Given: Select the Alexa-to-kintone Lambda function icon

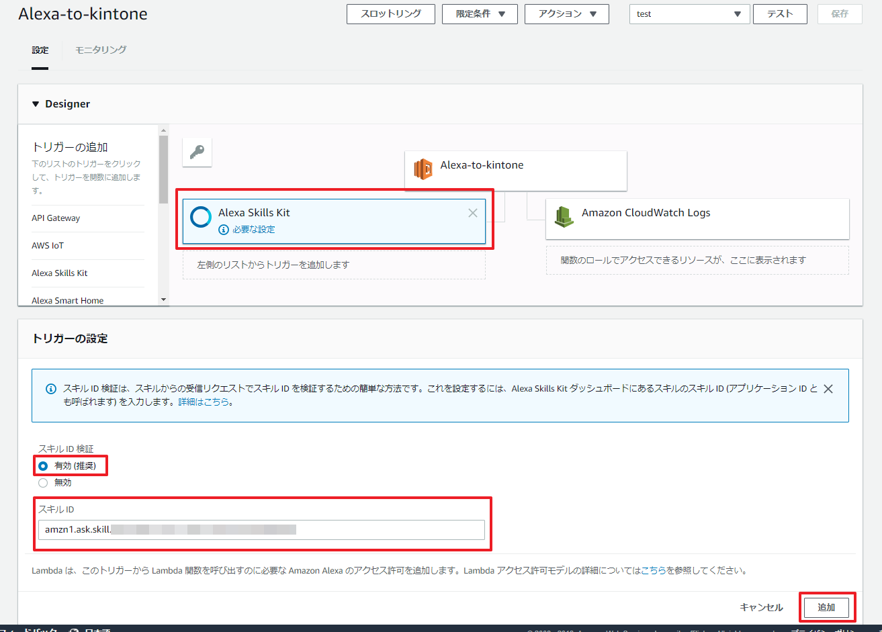Looking at the screenshot, I should click(x=423, y=170).
